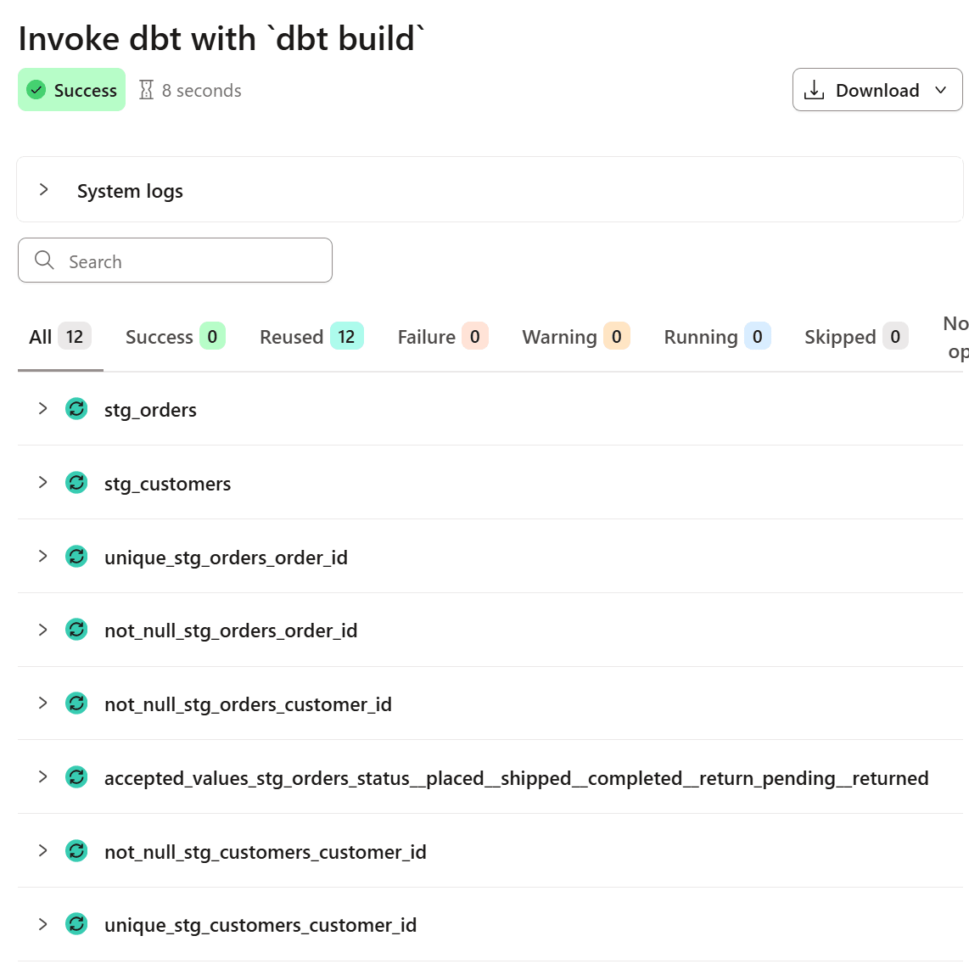Viewport: 969px width, 964px height.
Task: Click the 8 seconds duration text
Action: (x=201, y=90)
